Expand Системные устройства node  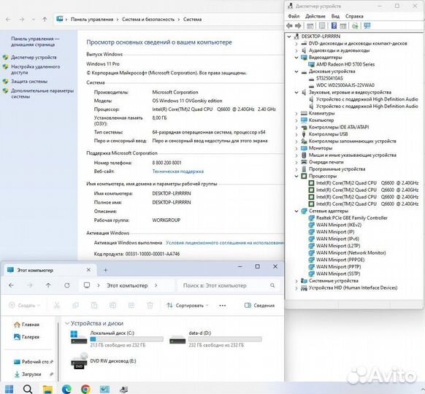296,281
